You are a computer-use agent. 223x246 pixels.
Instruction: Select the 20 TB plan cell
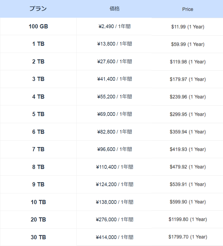coord(38,220)
